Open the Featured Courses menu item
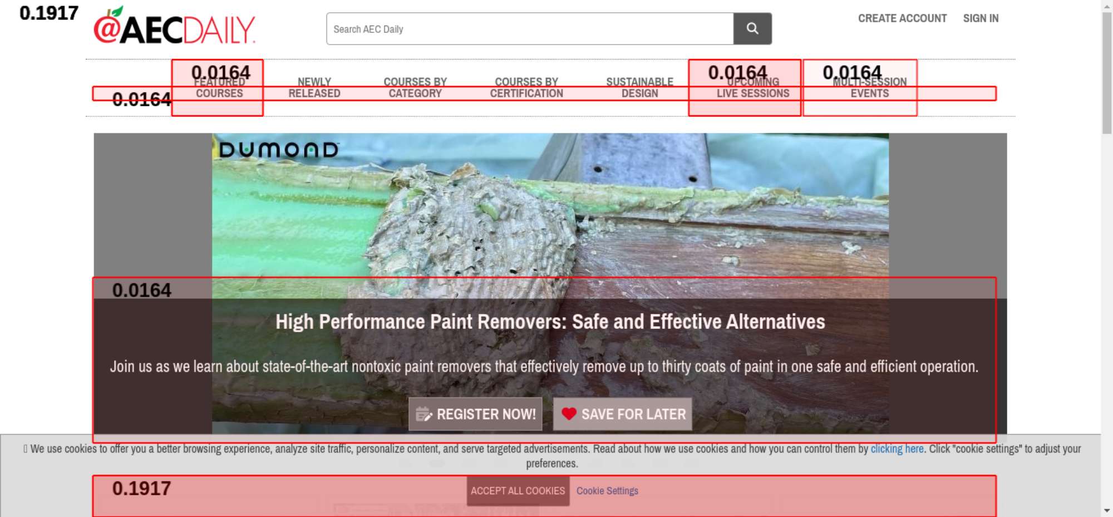 (219, 88)
